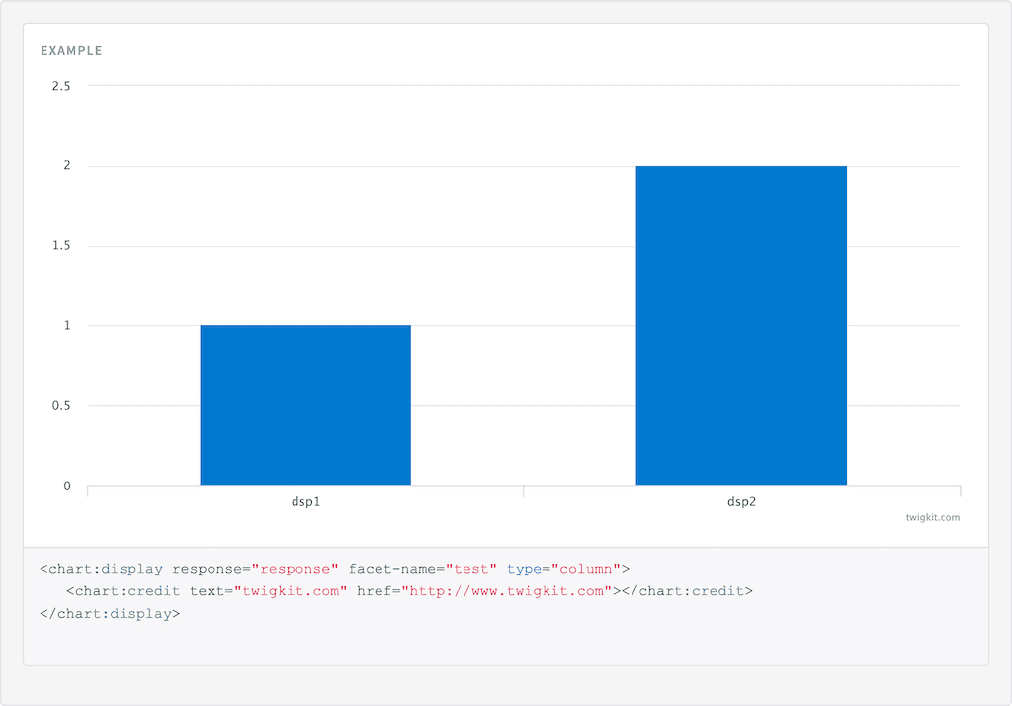Click the http://www.twigkit.com href in code
This screenshot has width=1012, height=706.
507,591
